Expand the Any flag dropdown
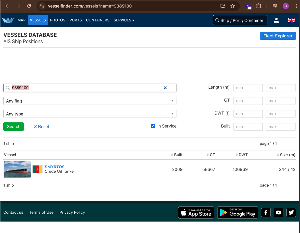 (x=90, y=101)
